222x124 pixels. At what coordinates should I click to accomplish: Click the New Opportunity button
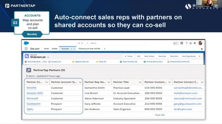pyautogui.click(x=189, y=56)
